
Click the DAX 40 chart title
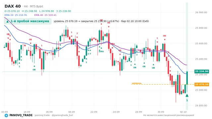[x=13, y=6]
